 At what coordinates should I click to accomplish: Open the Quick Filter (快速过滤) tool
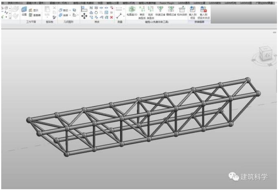point(160,11)
